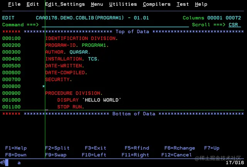
Task: Open the Menu menu item
Action: (x=97, y=4)
